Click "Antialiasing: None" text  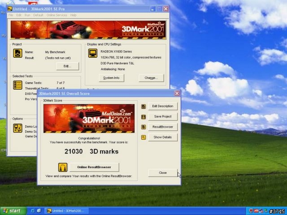click(x=113, y=69)
